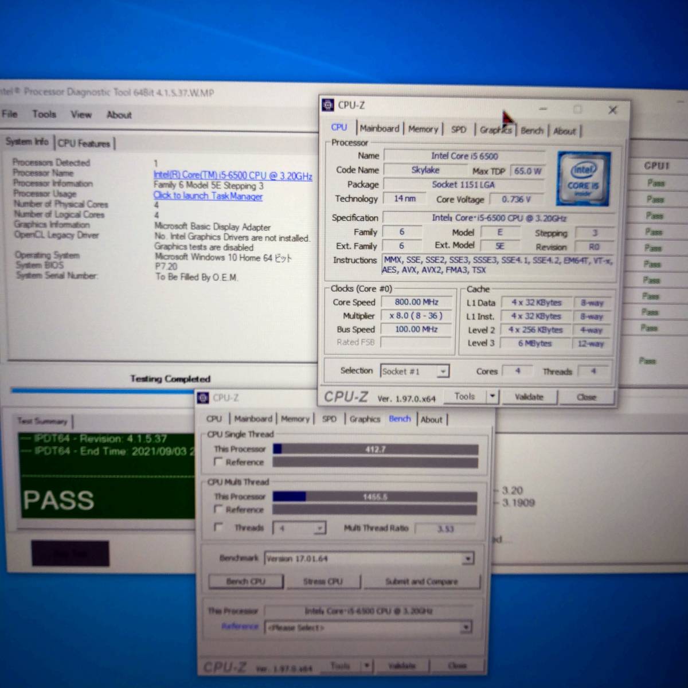The height and width of the screenshot is (688, 688).
Task: Select the Graphics tab in front CPU-Z window
Action: tap(495, 130)
